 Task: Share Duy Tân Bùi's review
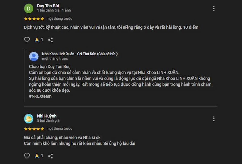click(51, 40)
